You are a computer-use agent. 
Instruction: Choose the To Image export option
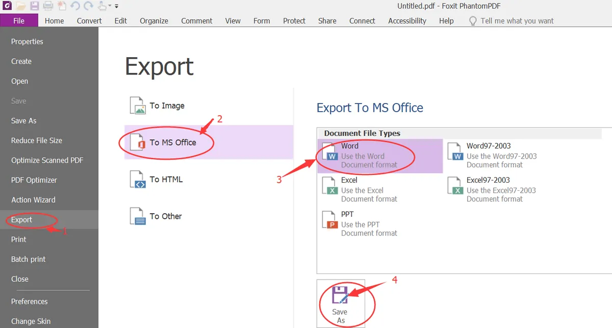pos(209,106)
